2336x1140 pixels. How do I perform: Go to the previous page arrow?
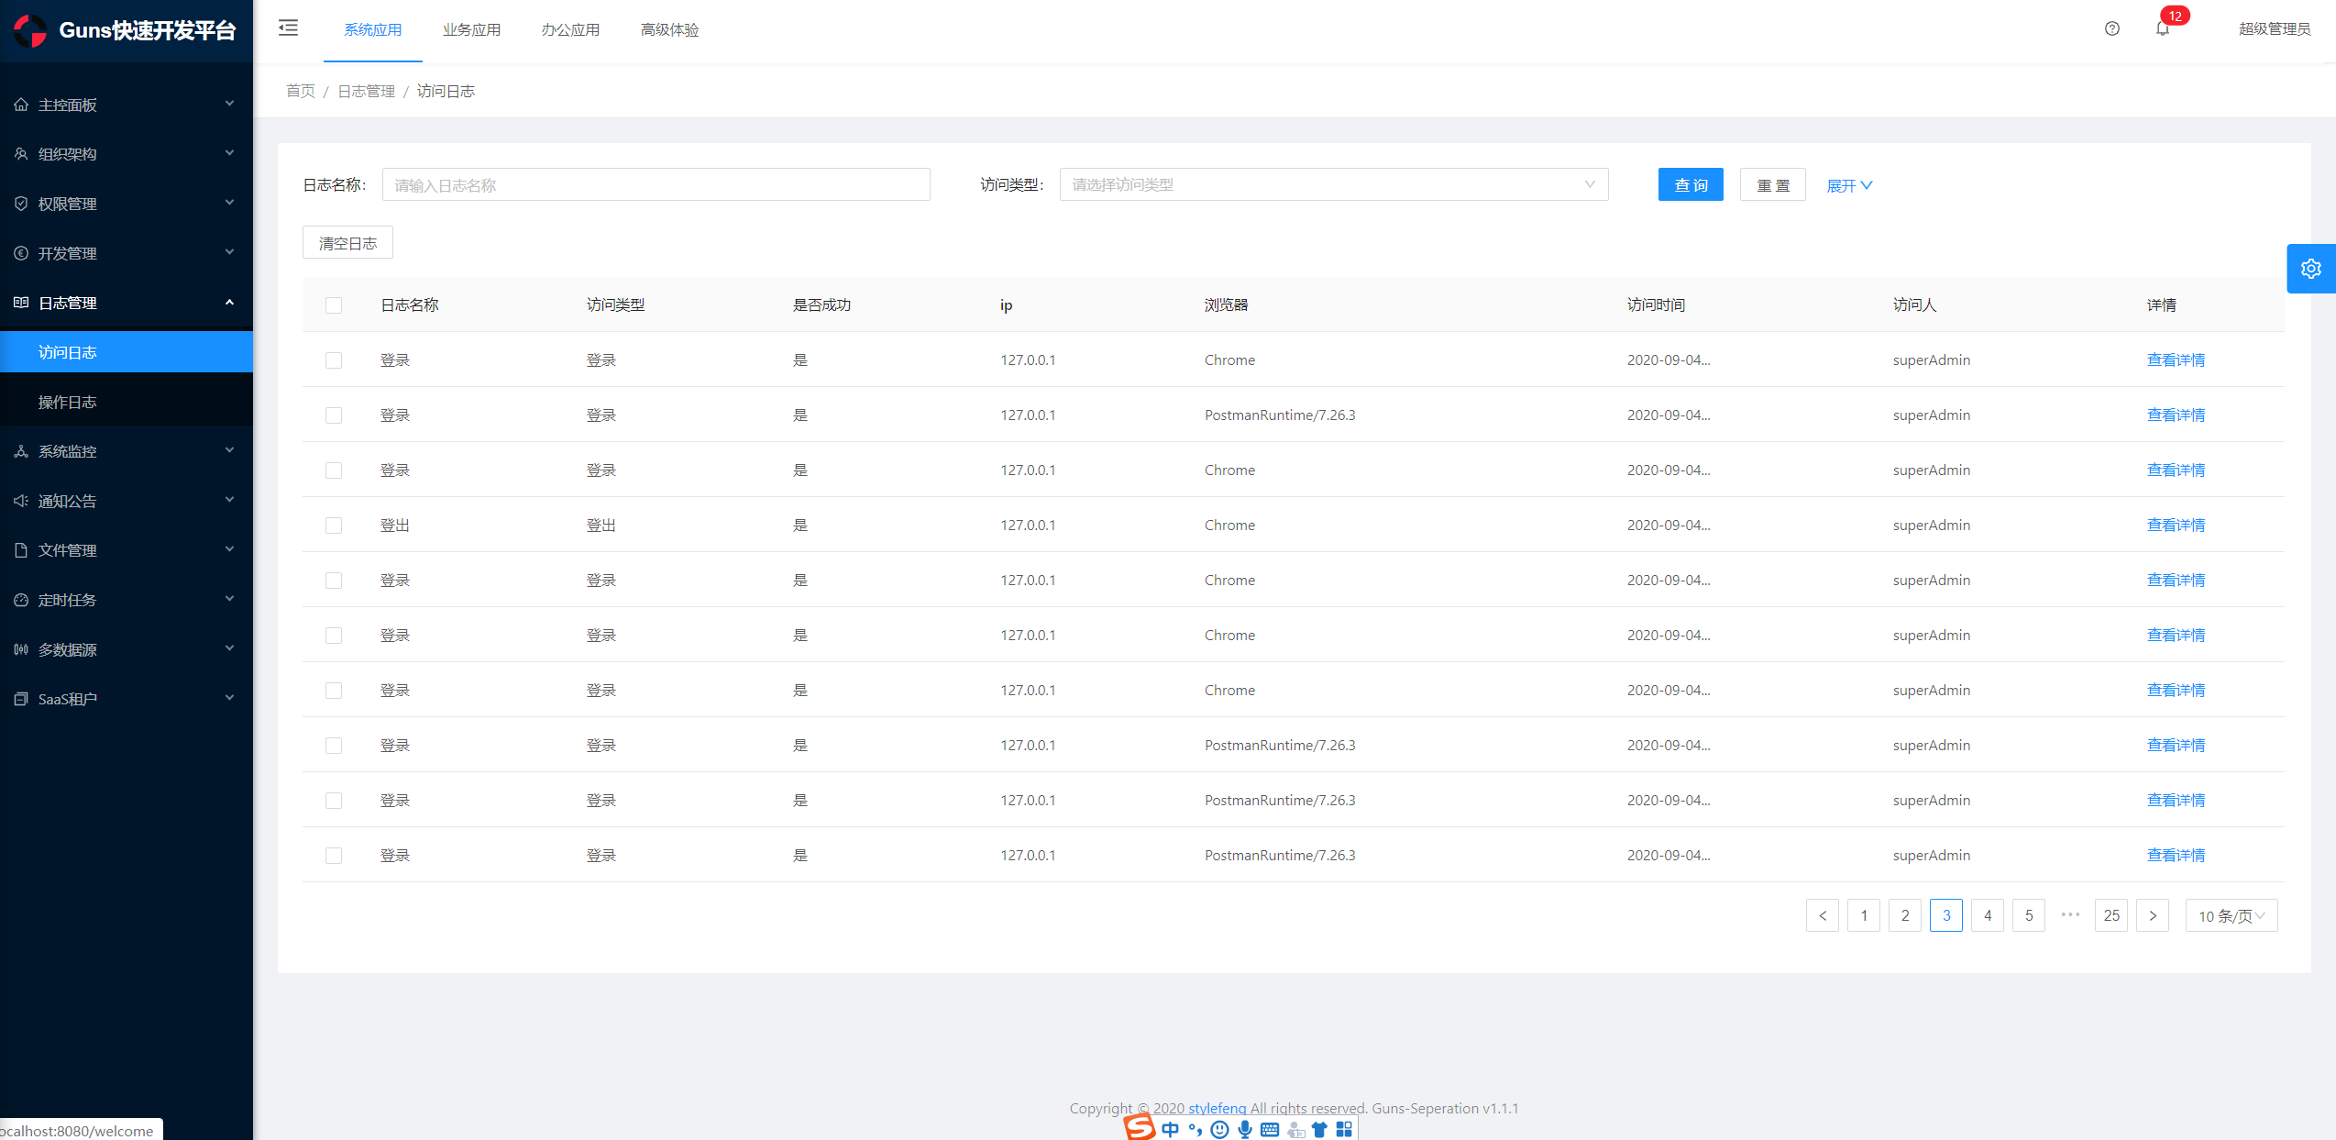point(1822,915)
